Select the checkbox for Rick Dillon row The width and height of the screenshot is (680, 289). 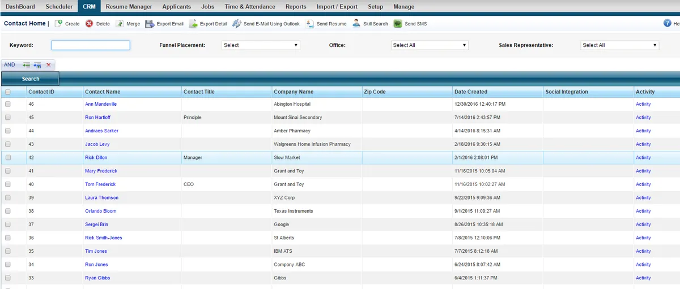pos(8,158)
